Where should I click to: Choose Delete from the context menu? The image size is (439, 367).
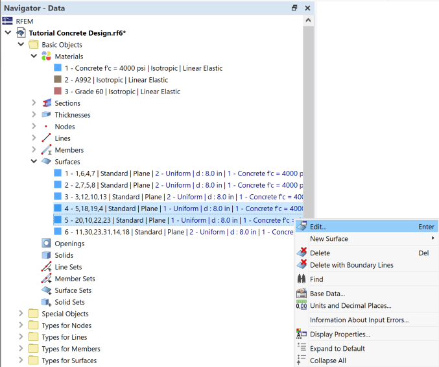366,253
